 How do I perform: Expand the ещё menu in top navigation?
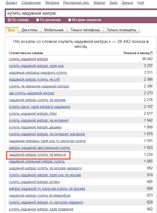coord(141,2)
